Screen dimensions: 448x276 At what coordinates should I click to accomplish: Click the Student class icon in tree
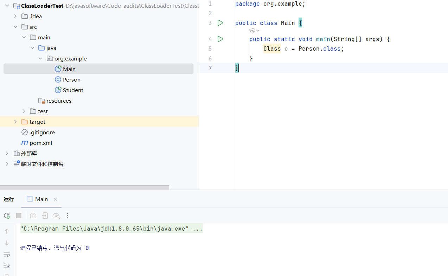click(58, 90)
